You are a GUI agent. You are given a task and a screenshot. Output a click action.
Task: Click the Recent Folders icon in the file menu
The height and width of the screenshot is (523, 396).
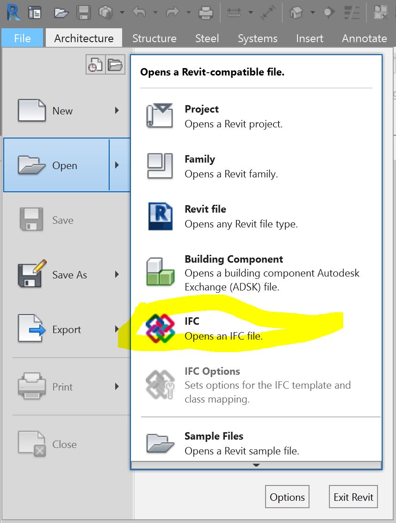(115, 64)
